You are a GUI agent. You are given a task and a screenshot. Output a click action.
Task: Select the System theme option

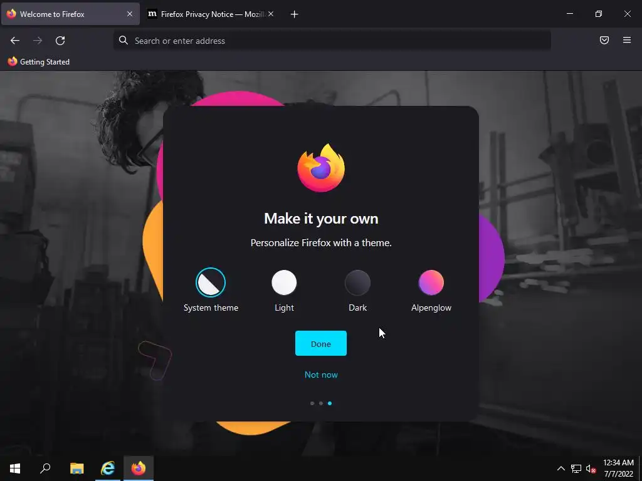211,290
